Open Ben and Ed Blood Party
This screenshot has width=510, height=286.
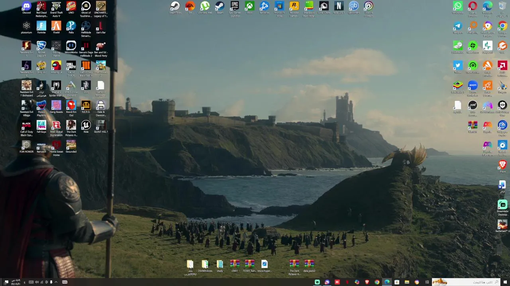tap(101, 49)
